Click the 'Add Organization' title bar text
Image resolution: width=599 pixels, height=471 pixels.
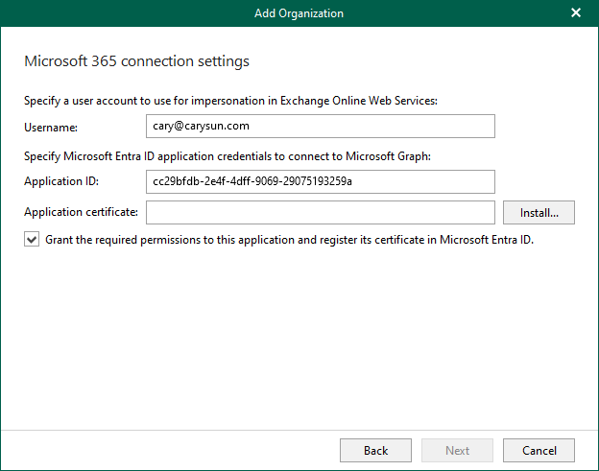[299, 13]
